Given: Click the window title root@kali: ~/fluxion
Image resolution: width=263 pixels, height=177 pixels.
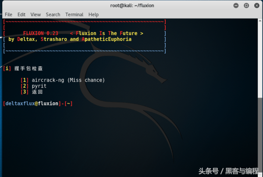Looking at the screenshot, I should [x=132, y=6].
